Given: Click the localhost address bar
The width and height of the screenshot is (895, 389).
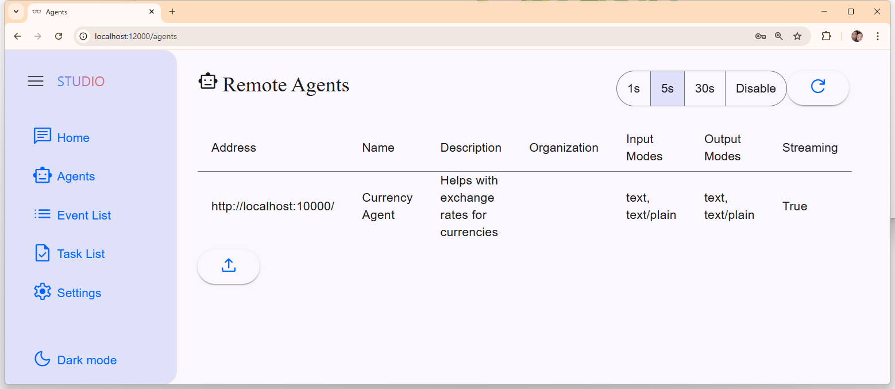Looking at the screenshot, I should click(402, 36).
